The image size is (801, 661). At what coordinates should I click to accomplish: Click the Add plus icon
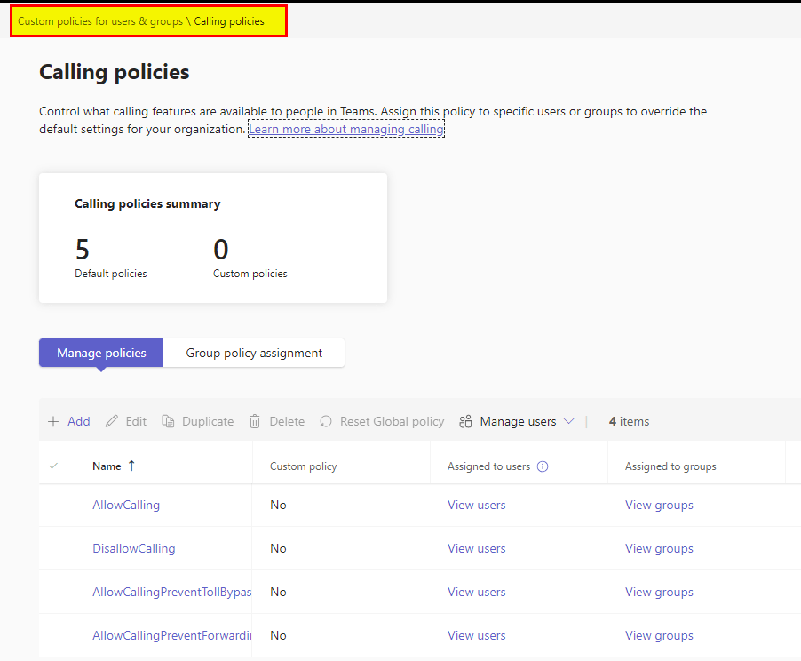pos(53,422)
